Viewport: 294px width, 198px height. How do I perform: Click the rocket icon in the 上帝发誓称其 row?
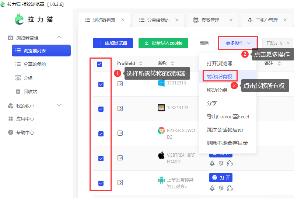212,188
